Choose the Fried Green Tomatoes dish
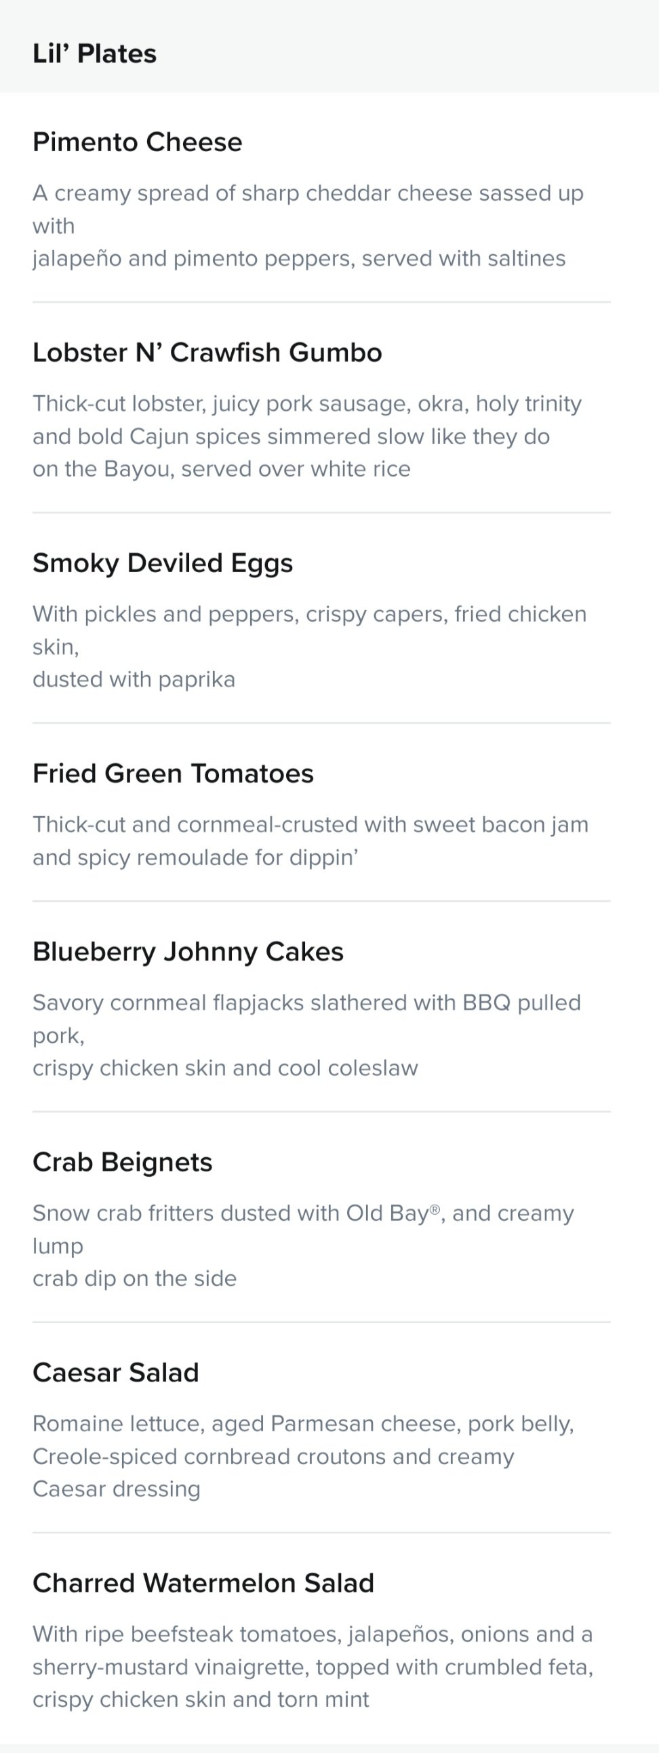Image resolution: width=659 pixels, height=1753 pixels. click(173, 773)
